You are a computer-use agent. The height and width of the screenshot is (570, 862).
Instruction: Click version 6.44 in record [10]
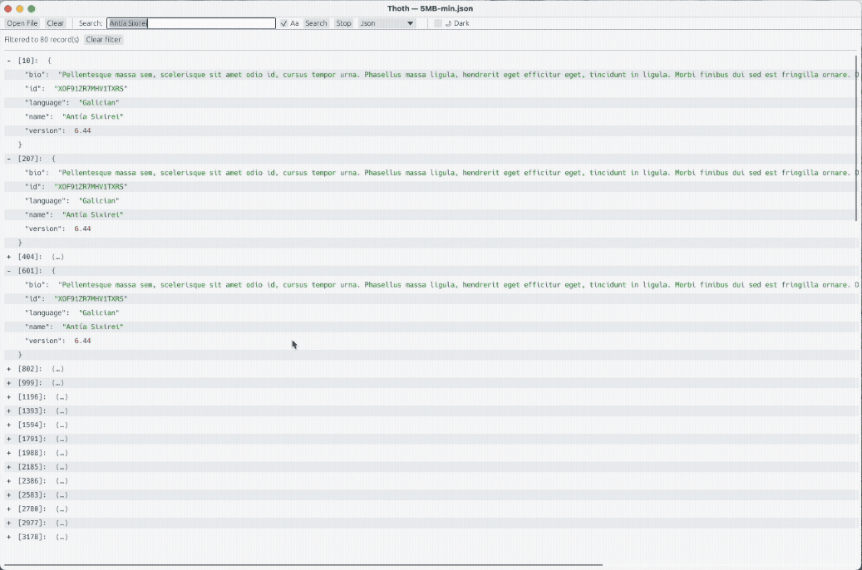pos(82,130)
